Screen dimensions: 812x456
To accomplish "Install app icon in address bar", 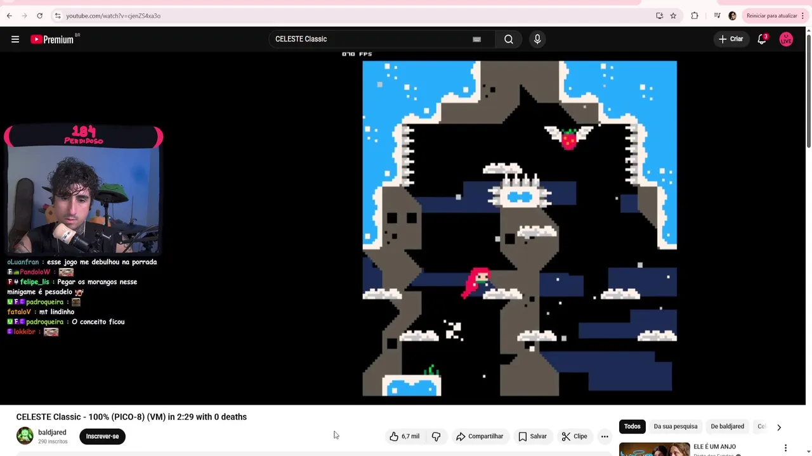I will (660, 16).
